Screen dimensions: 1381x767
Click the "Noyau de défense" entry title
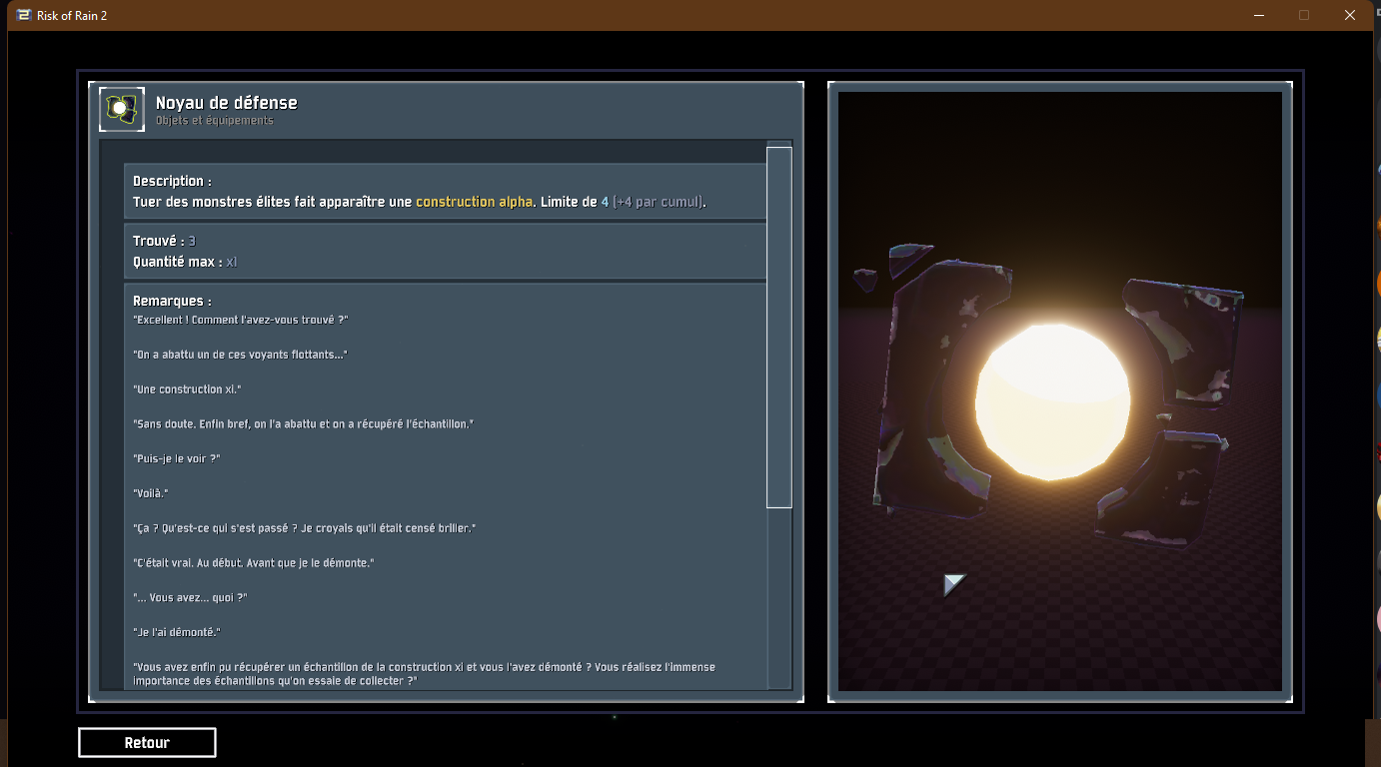click(x=226, y=103)
